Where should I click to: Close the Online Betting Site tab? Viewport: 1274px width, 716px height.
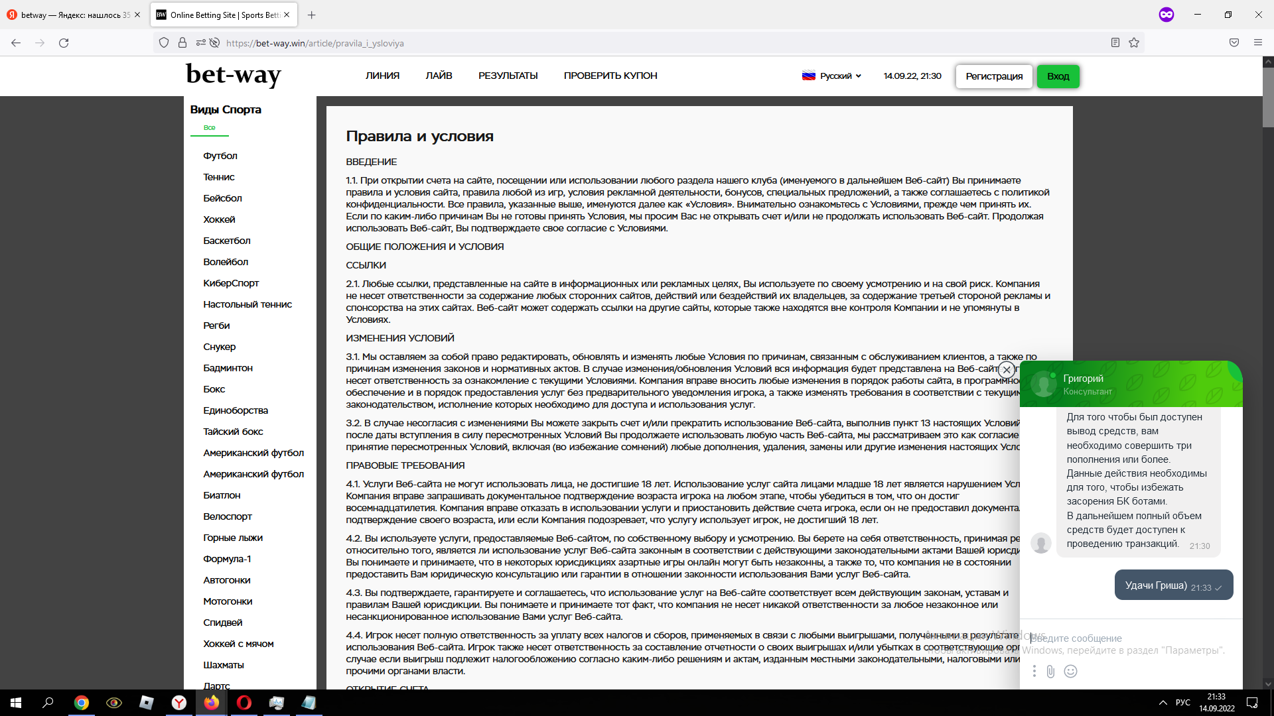(287, 15)
